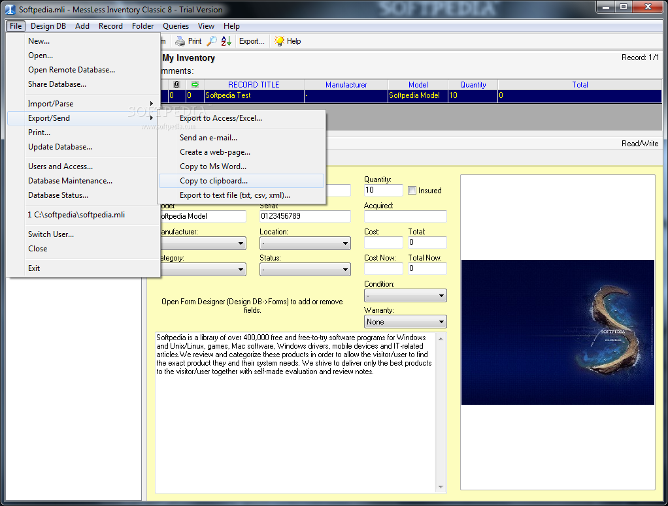Click the Export... toolbar button

point(252,41)
